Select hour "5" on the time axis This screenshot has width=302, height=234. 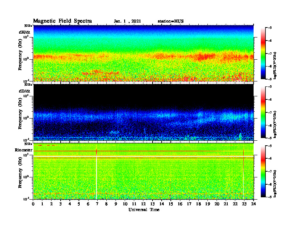pyautogui.click(x=79, y=204)
